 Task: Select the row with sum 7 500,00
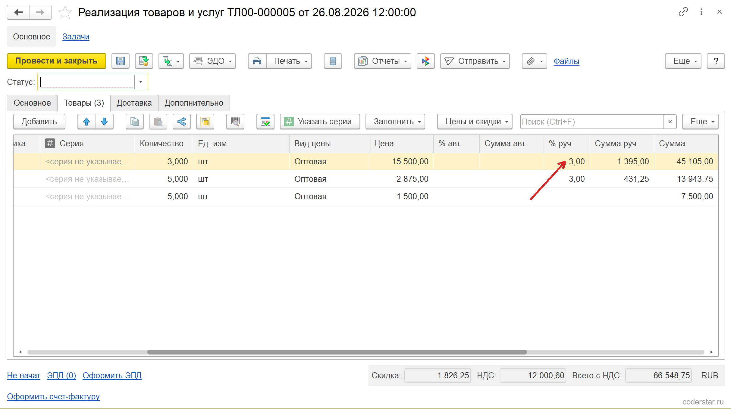click(366, 197)
